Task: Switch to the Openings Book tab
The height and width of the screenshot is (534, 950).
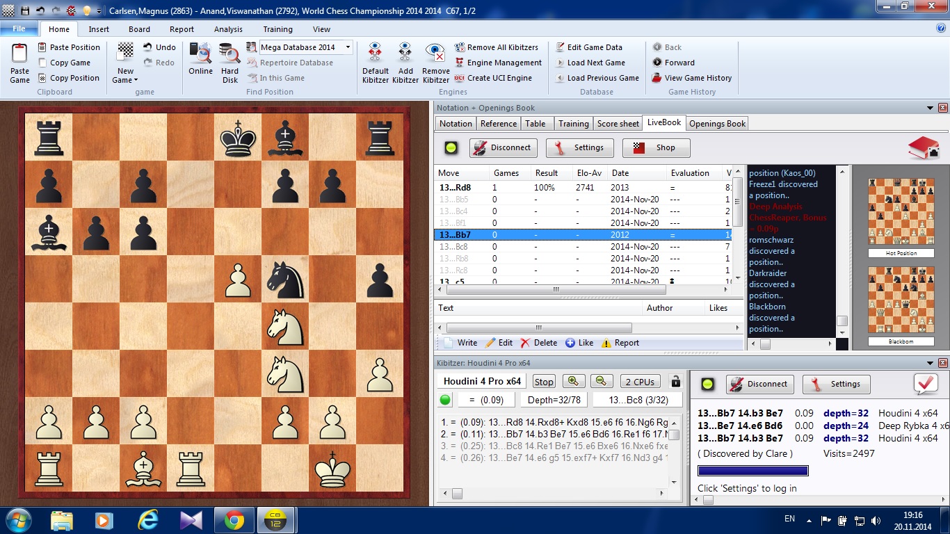Action: [x=717, y=124]
